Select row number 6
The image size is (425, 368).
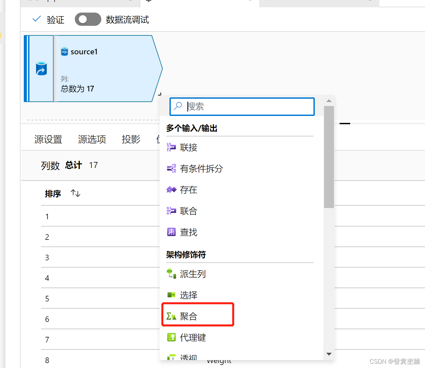pyautogui.click(x=47, y=319)
